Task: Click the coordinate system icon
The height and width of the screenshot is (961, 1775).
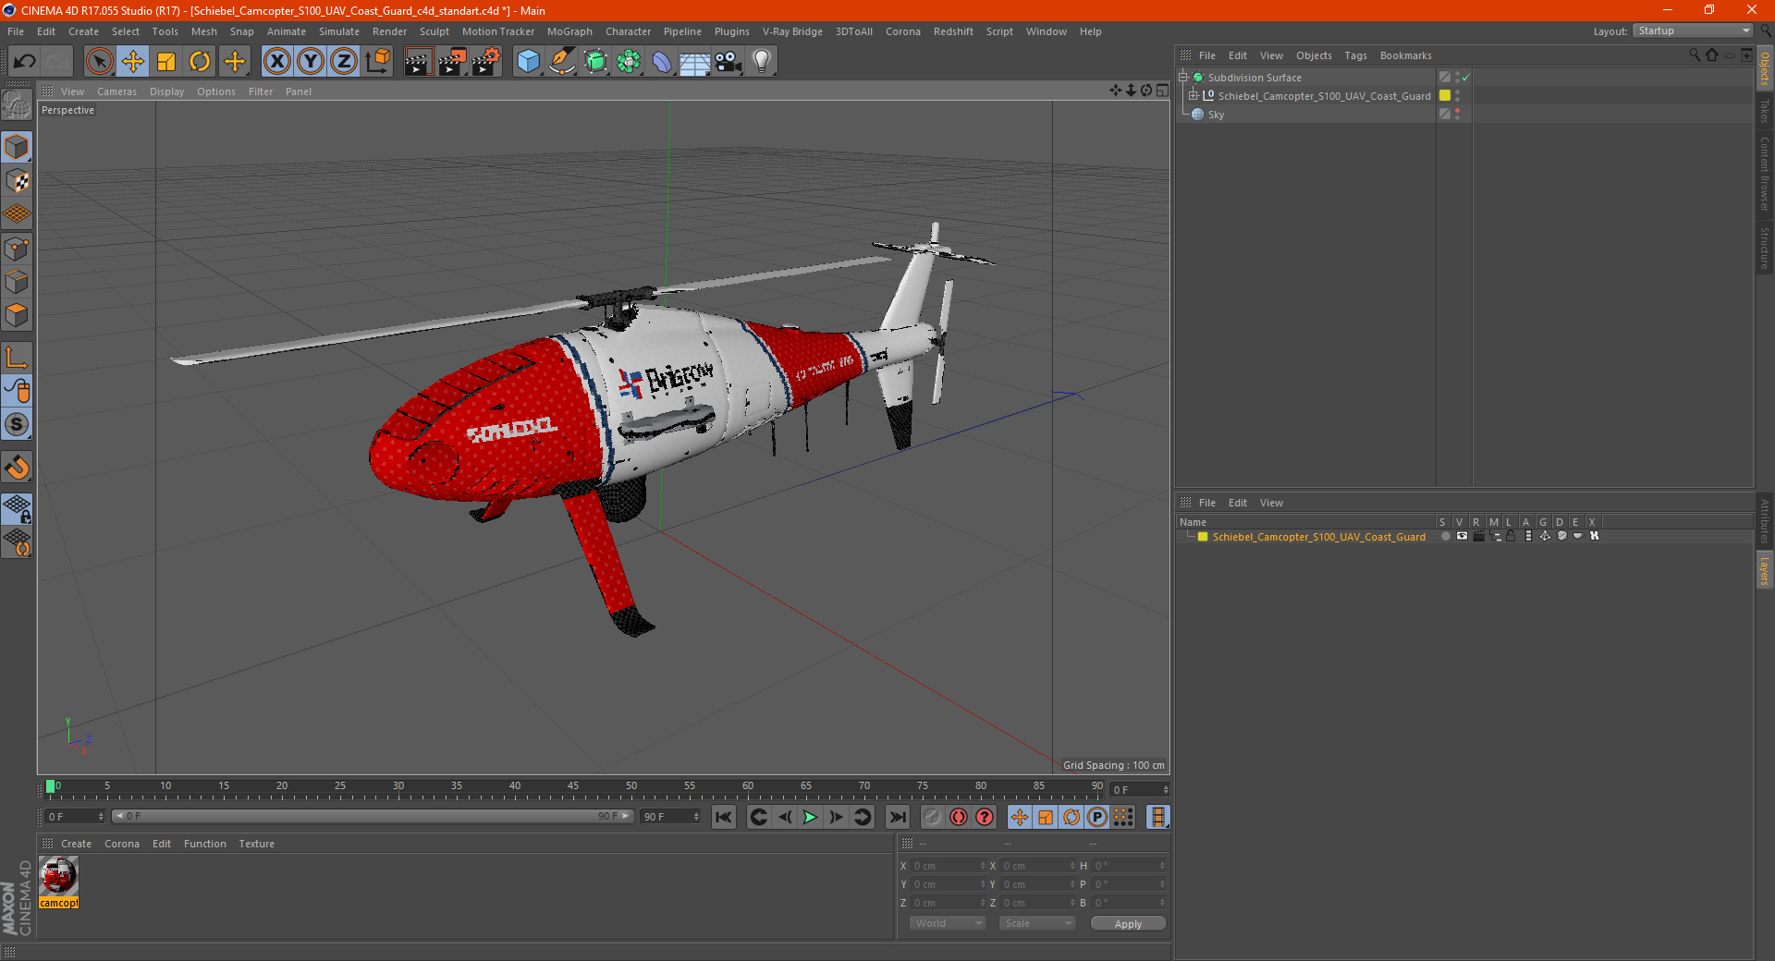Action: (x=377, y=62)
